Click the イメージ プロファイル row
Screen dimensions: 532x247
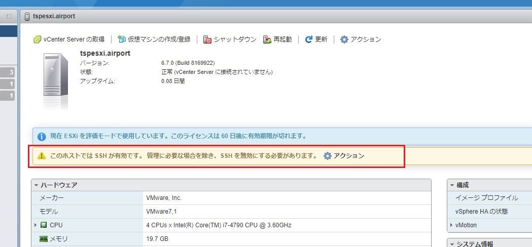point(489,198)
